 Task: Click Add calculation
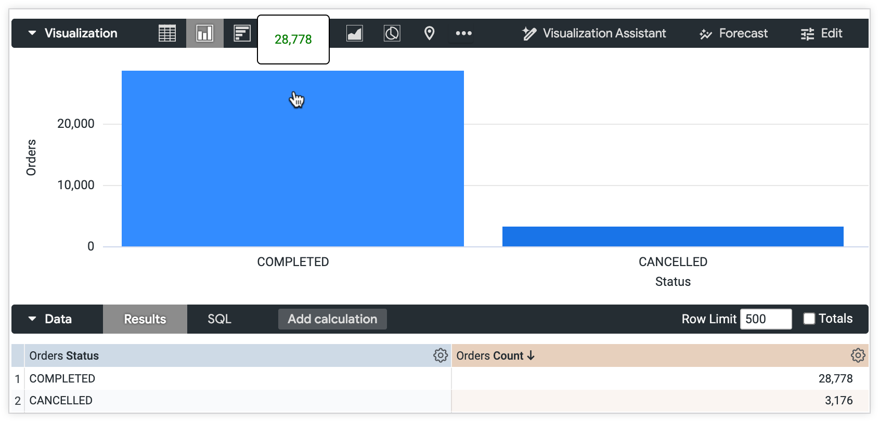[332, 319]
